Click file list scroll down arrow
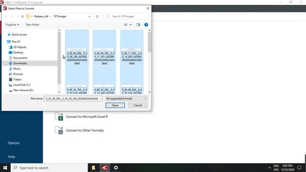 150,92
